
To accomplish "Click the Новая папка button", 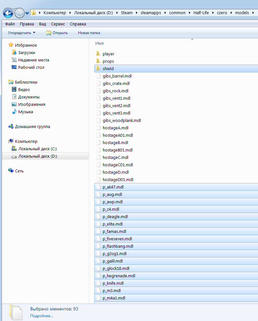I will point(89,33).
